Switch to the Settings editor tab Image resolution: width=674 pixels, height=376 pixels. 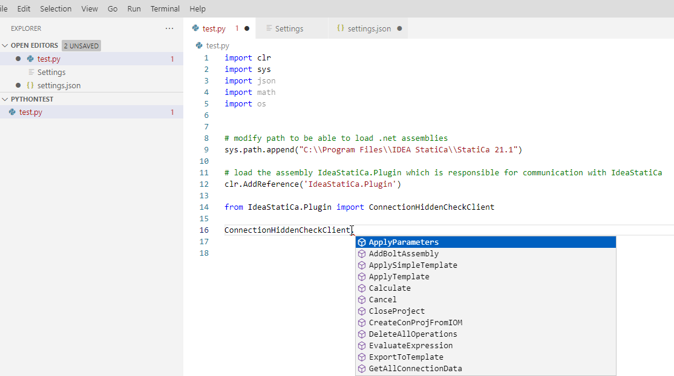click(x=292, y=28)
